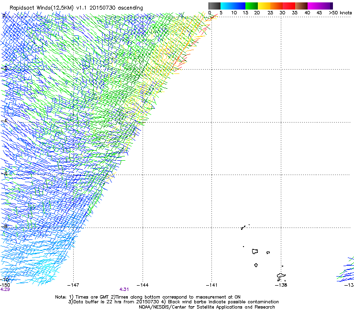Click the latitude label -4
This screenshot has height=310, width=354.
click(4, 121)
